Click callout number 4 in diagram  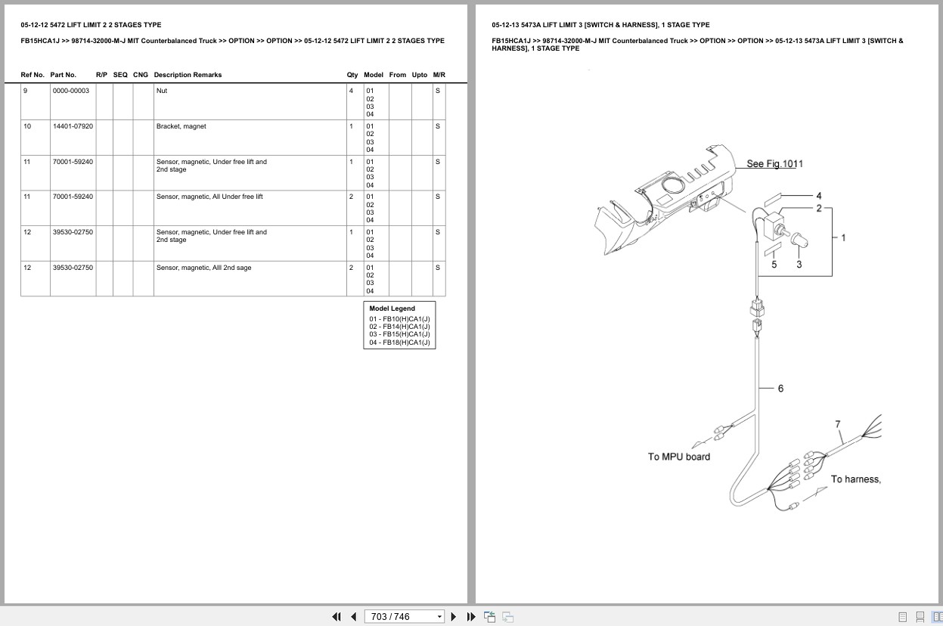click(x=818, y=196)
